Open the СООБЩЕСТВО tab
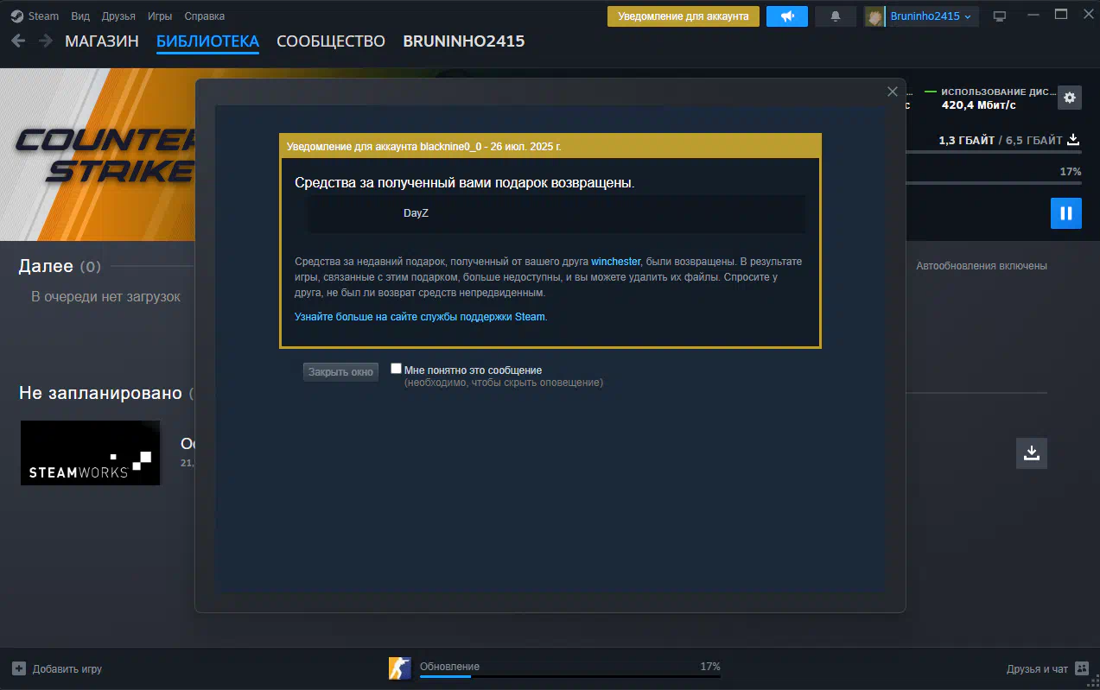 point(331,41)
